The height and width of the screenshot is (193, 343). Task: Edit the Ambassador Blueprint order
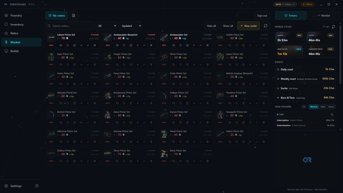(x=131, y=45)
